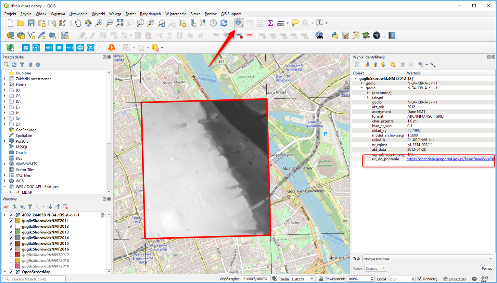Open the Warstwa menu

pos(58,14)
